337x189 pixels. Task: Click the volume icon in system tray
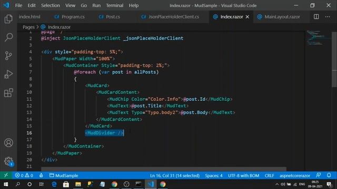coord(283,184)
